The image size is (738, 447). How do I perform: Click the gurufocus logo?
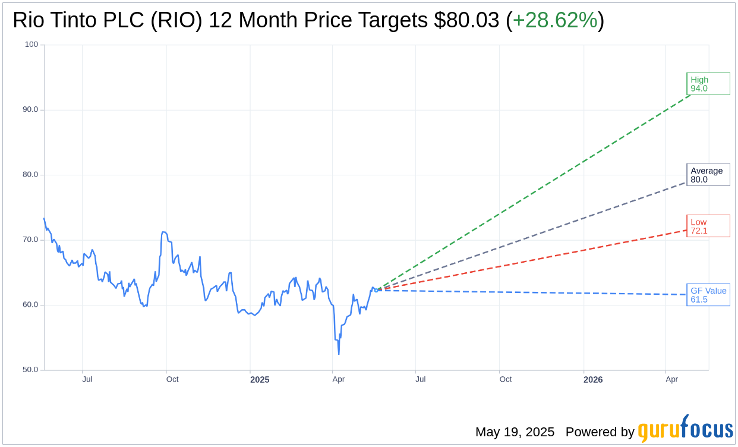point(685,428)
